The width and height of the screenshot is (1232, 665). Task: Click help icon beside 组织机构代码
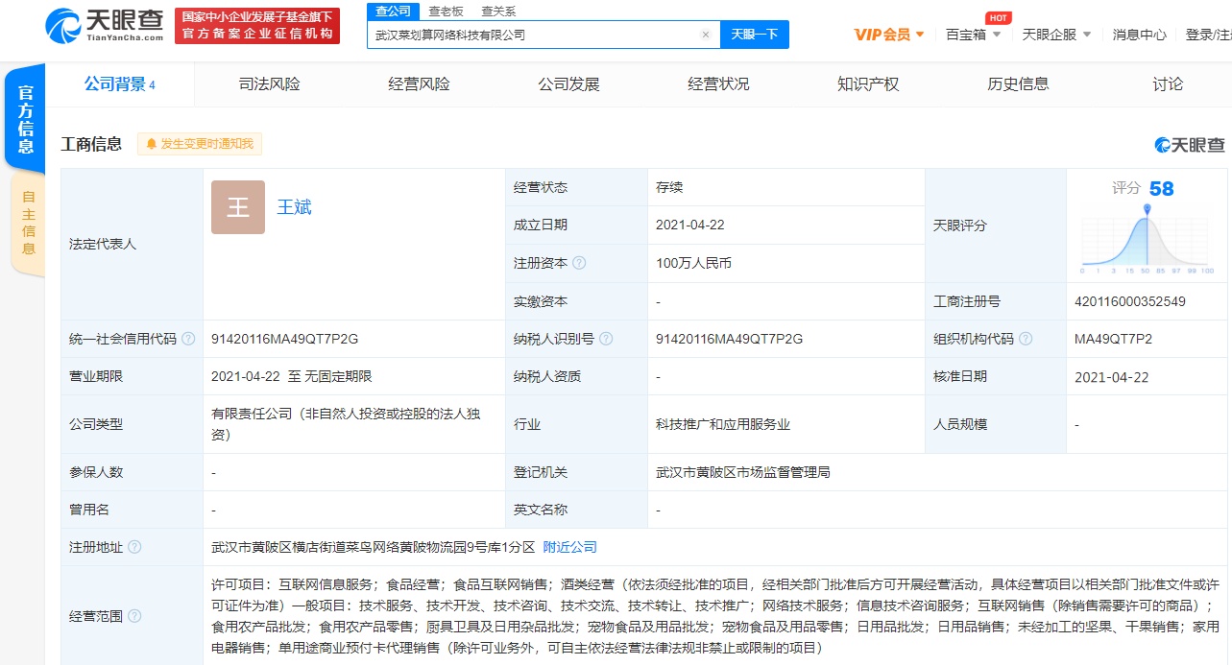coord(1026,339)
